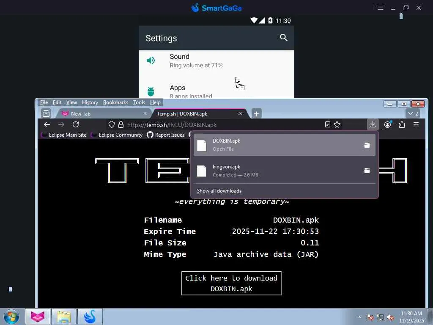Image resolution: width=433 pixels, height=325 pixels.
Task: Click browser forward arrow button
Action: [x=61, y=125]
